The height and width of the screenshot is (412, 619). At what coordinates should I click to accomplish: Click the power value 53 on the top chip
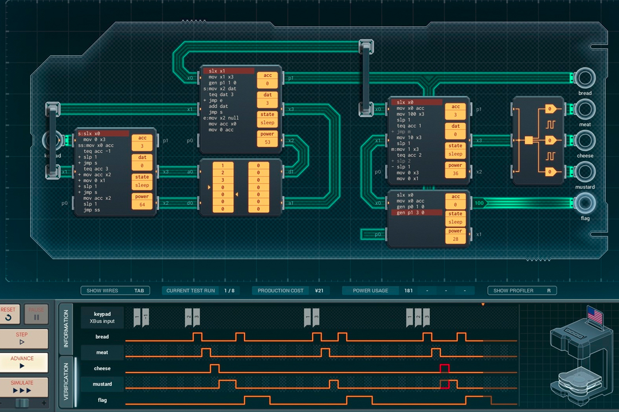point(267,142)
